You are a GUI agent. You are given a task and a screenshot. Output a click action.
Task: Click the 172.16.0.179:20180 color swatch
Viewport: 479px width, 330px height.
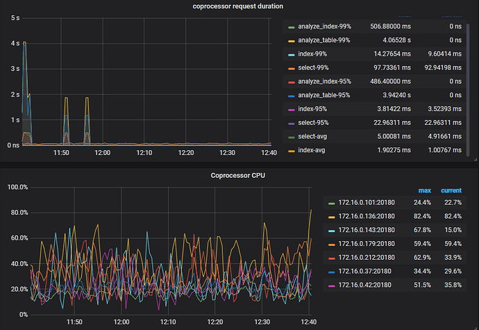[x=331, y=245]
